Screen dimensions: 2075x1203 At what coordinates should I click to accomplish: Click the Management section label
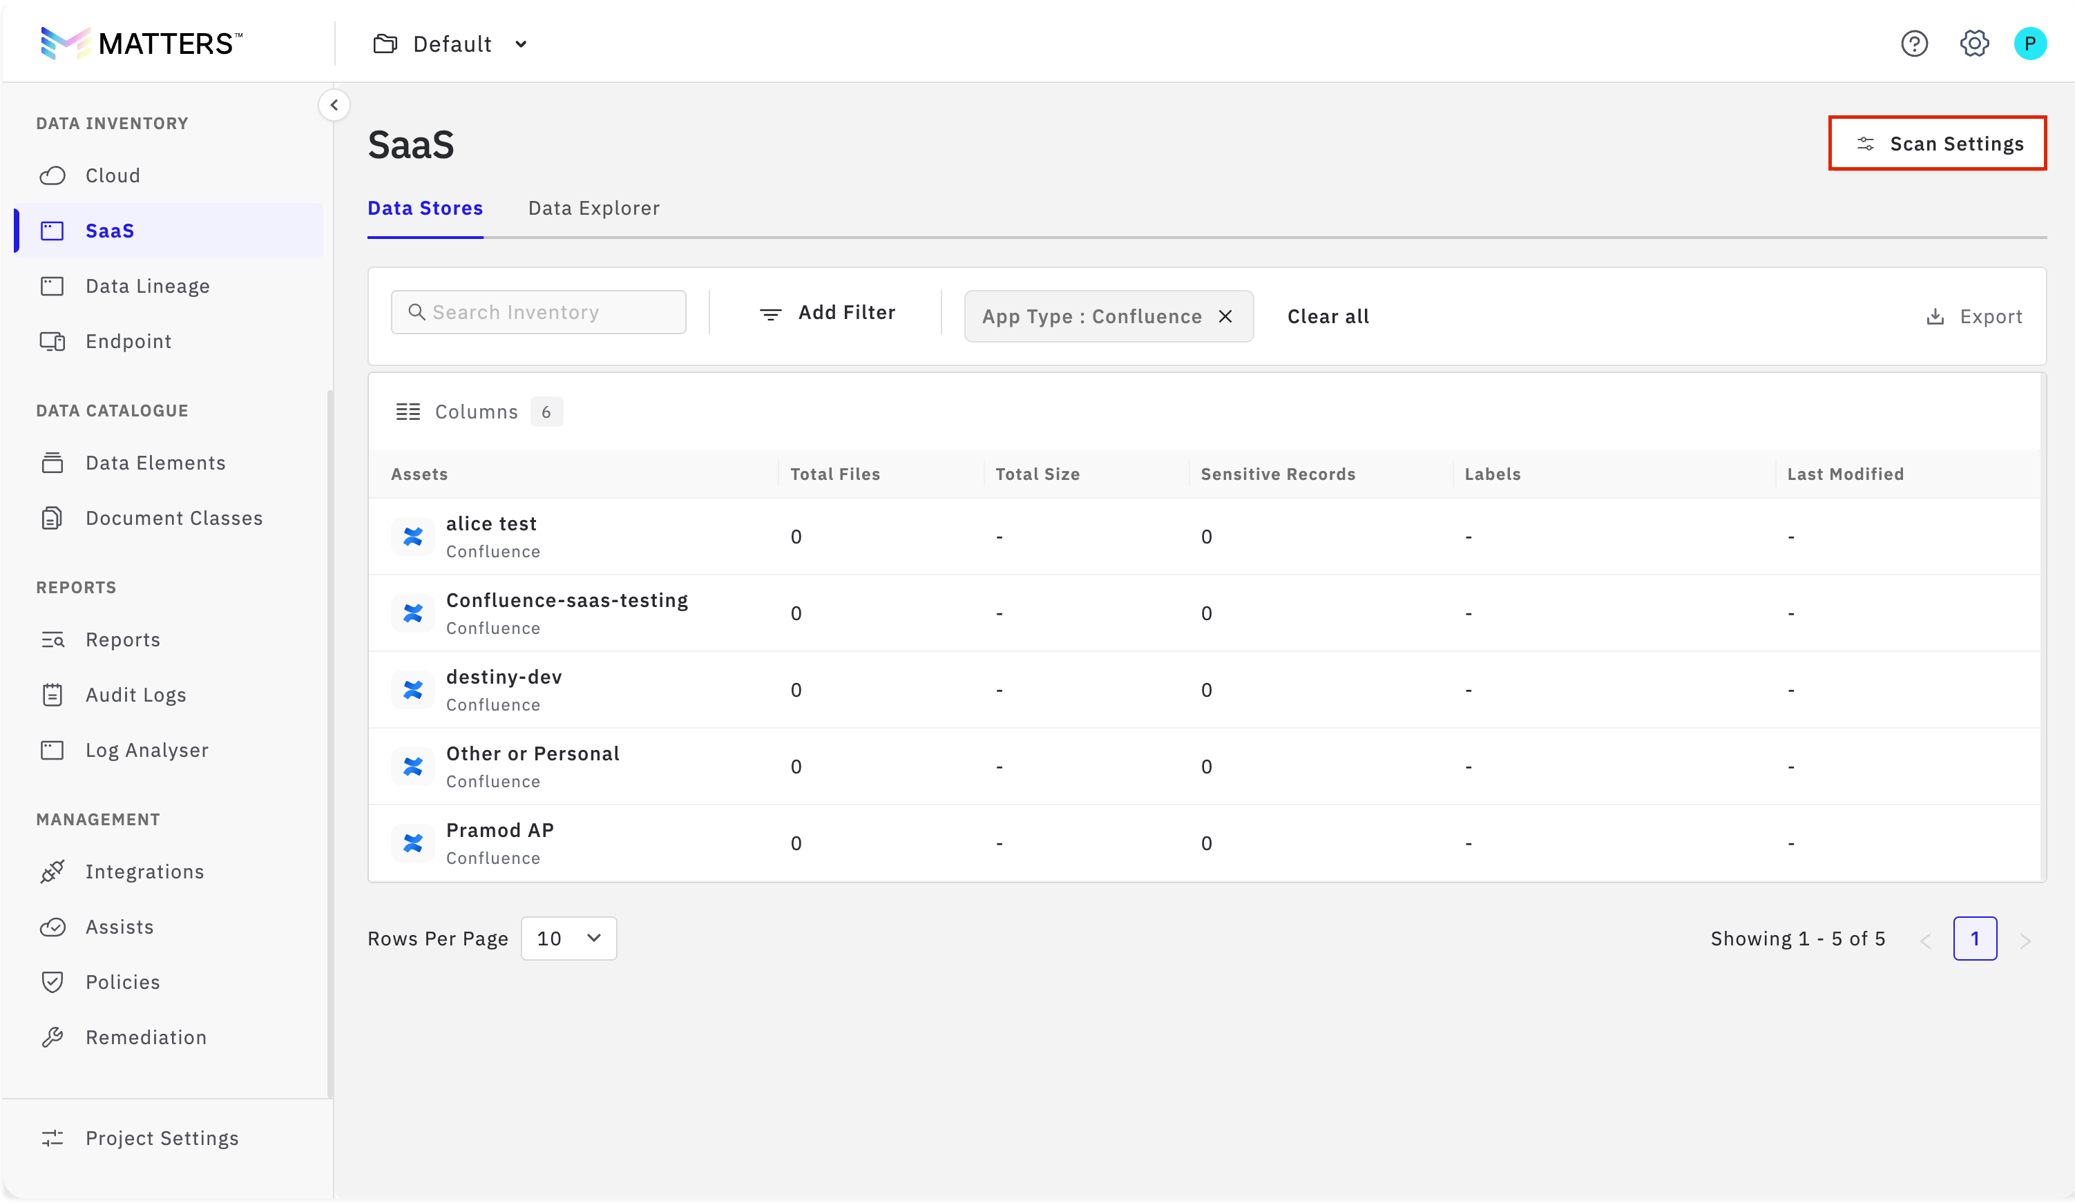coord(98,819)
